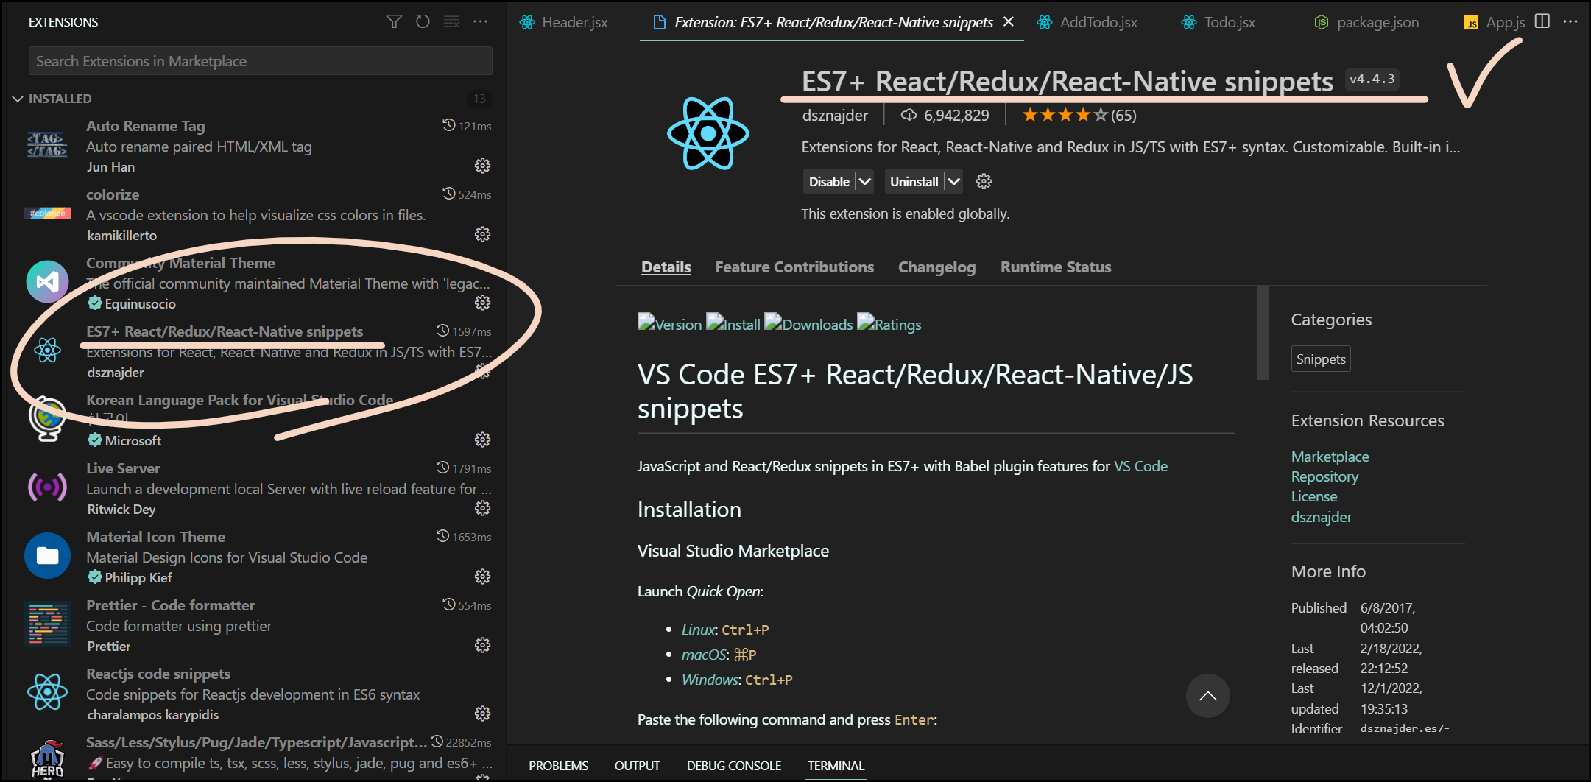Select the Live Server extension title
This screenshot has height=782, width=1591.
(x=123, y=468)
